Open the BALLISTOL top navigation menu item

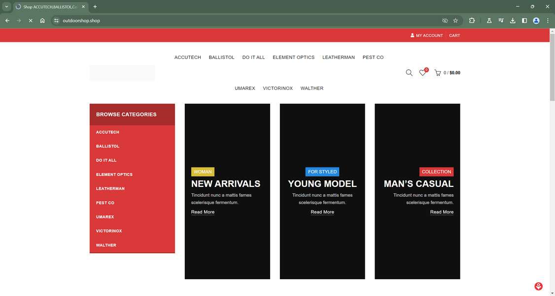[x=222, y=57]
